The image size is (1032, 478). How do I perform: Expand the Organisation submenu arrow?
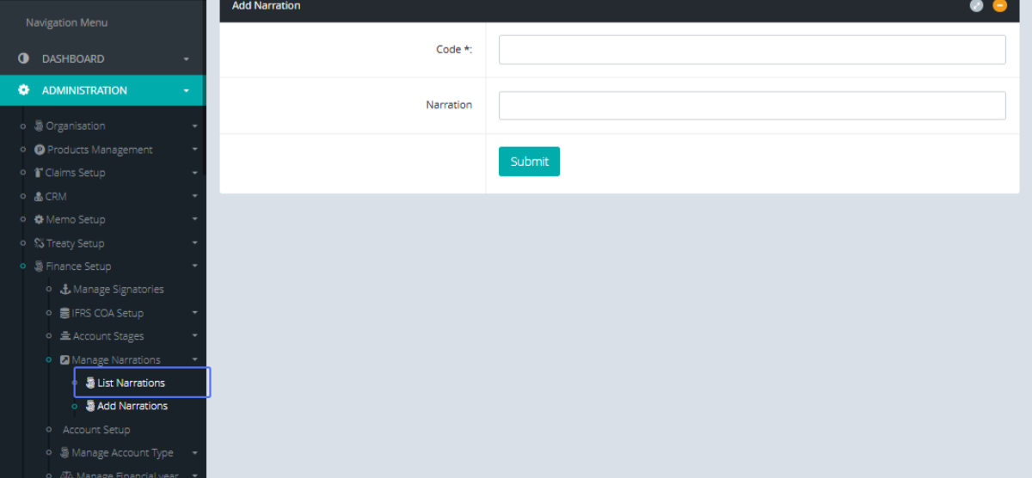click(194, 126)
